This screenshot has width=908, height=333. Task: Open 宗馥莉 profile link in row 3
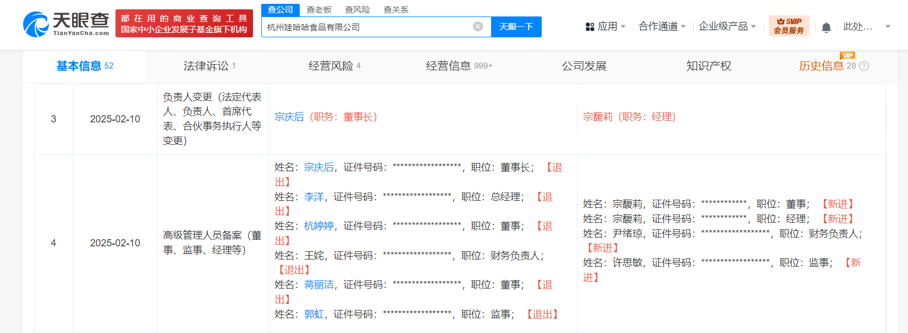[x=597, y=117]
